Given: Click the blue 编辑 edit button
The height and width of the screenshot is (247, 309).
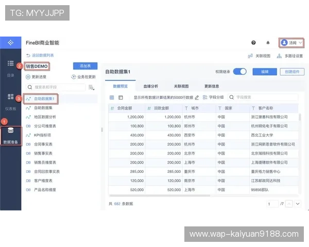Looking at the screenshot, I should 265,72.
